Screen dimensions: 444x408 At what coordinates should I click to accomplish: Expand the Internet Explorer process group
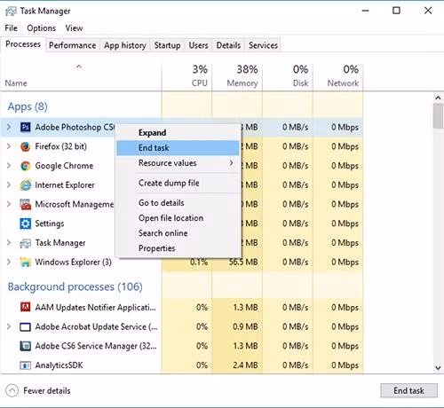(9, 184)
